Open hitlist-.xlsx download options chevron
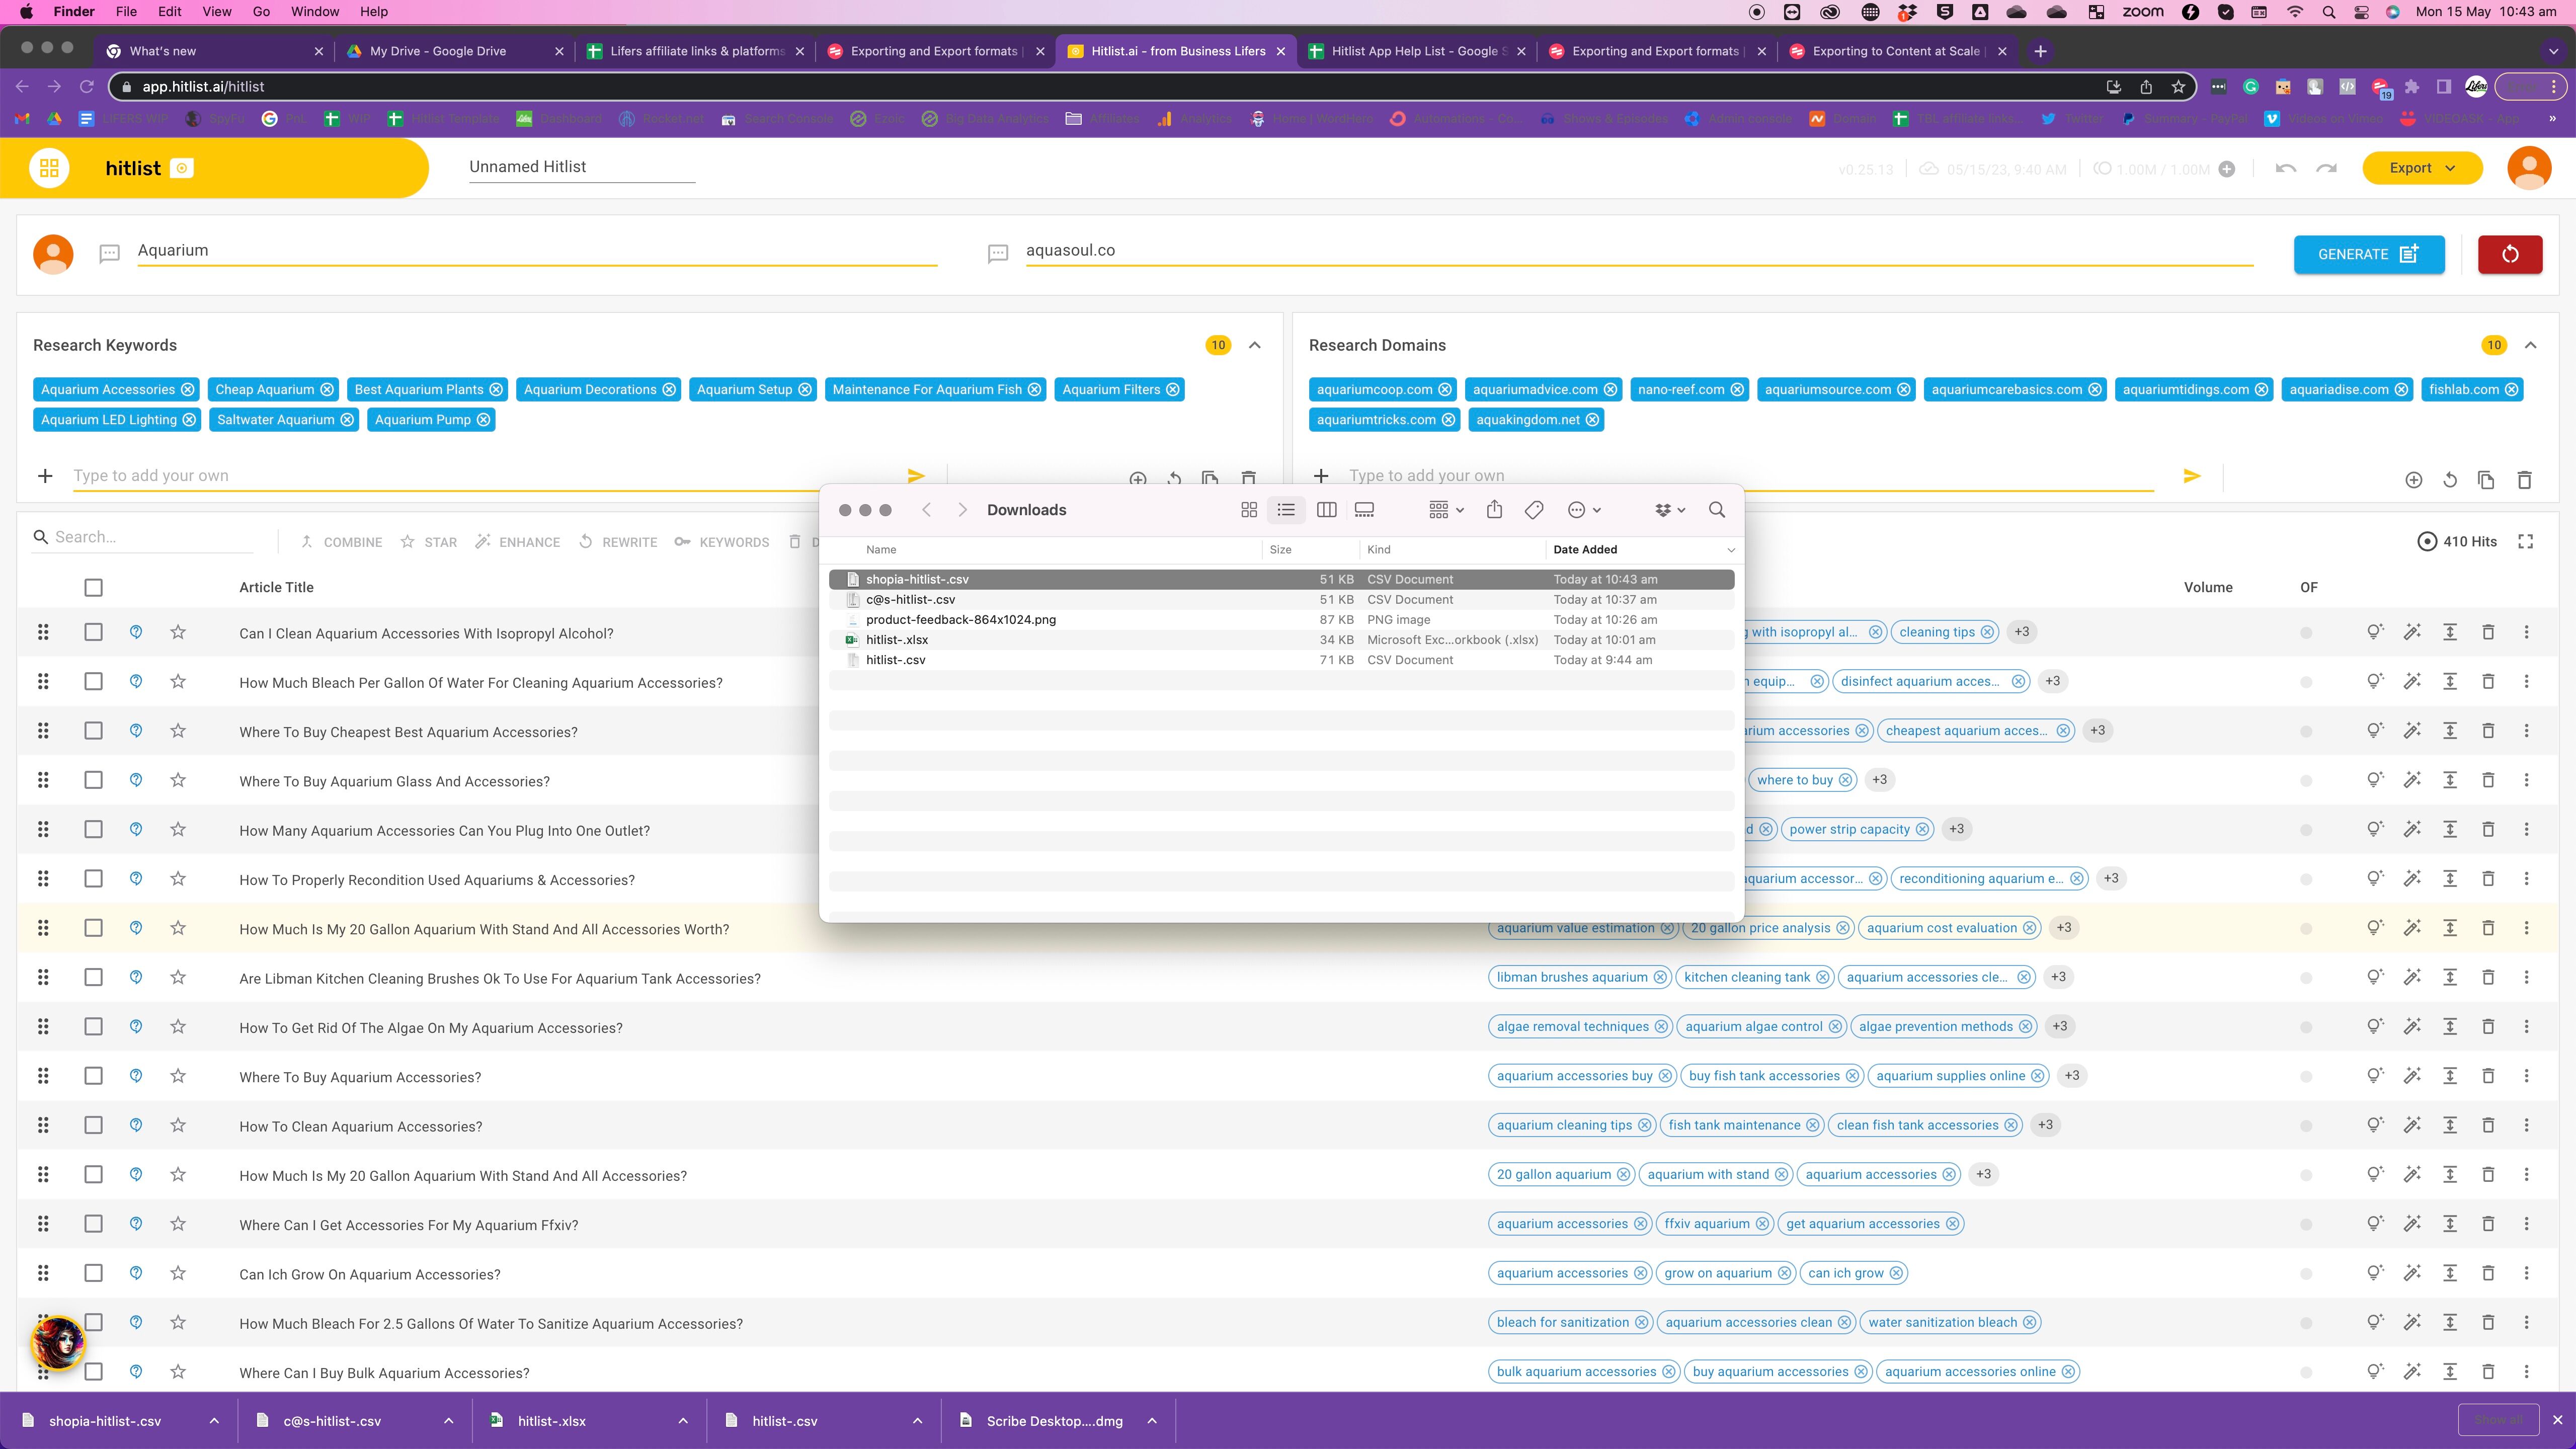The width and height of the screenshot is (2576, 1449). point(683,1421)
